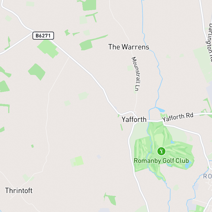Click the partial RO town label

(207, 176)
